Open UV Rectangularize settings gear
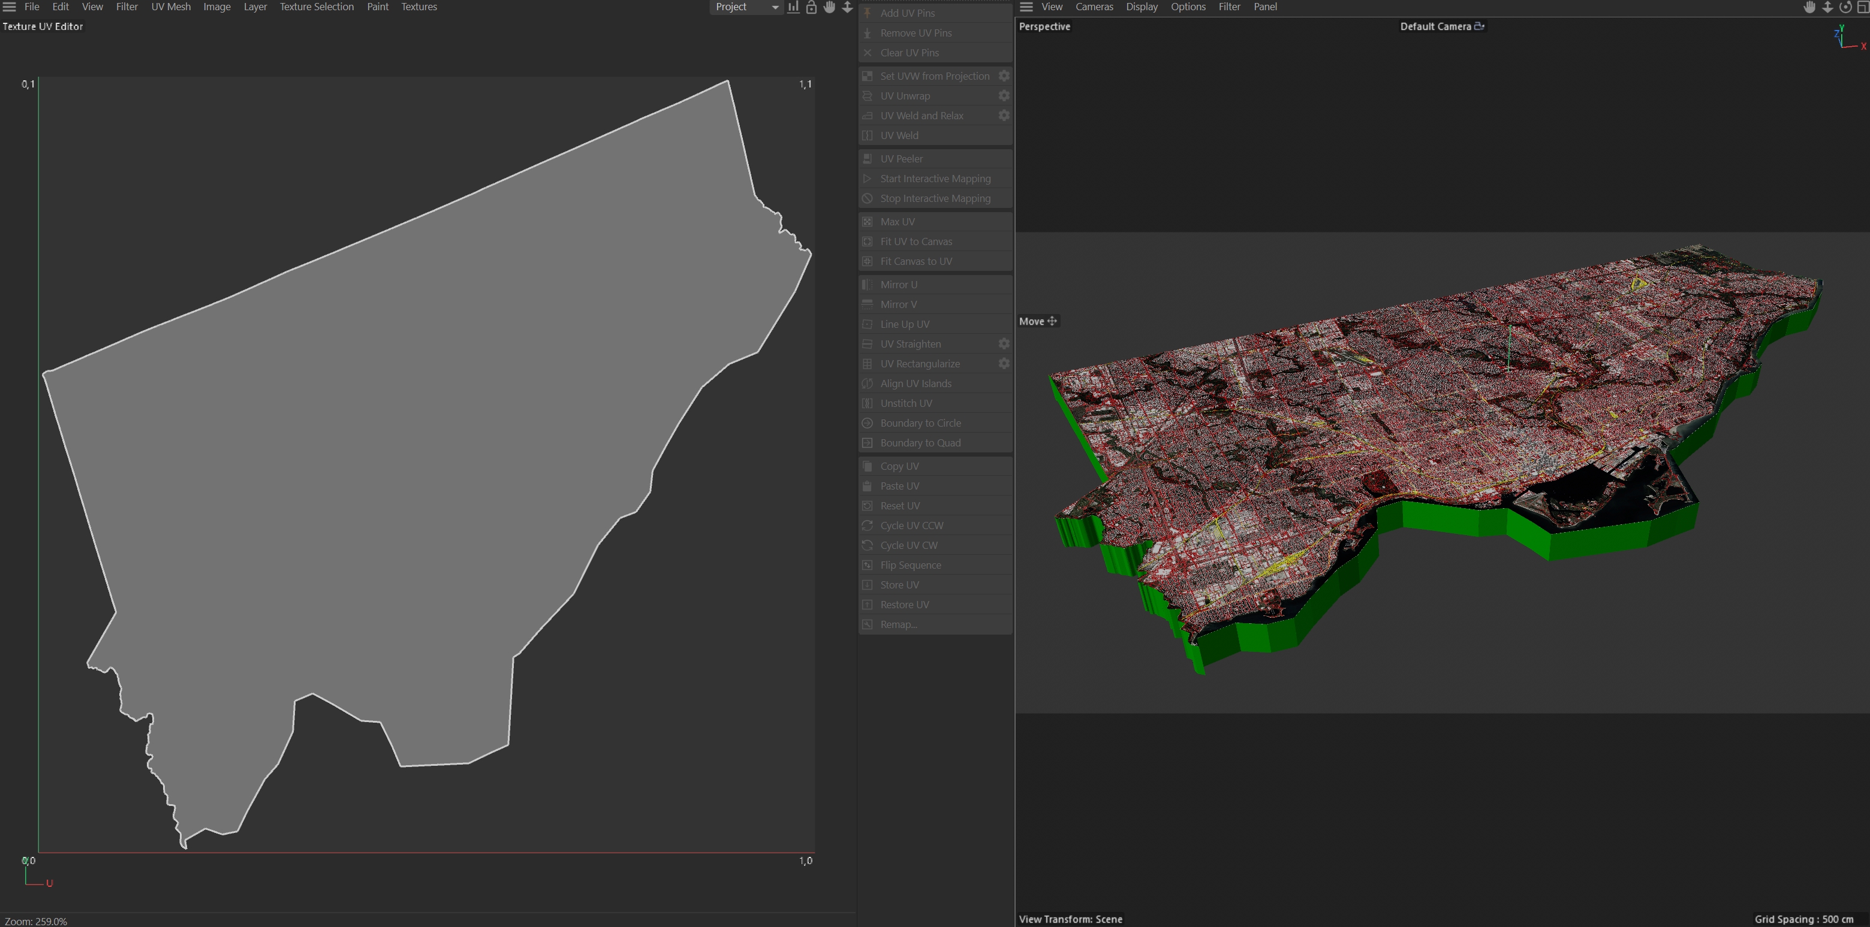 [1004, 363]
